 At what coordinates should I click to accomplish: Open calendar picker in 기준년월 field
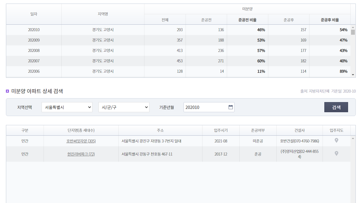pyautogui.click(x=231, y=107)
